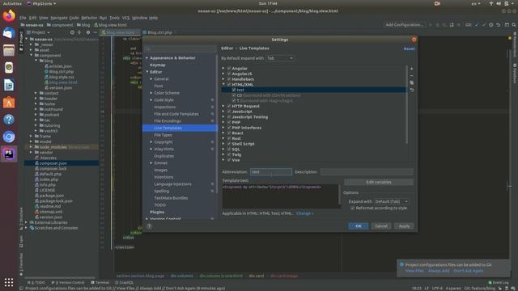Click the info icon in Git notification
The width and height of the screenshot is (518, 291).
401,264
